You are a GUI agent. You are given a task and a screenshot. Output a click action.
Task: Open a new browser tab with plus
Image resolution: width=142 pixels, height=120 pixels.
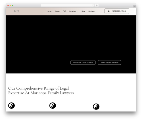135,6
